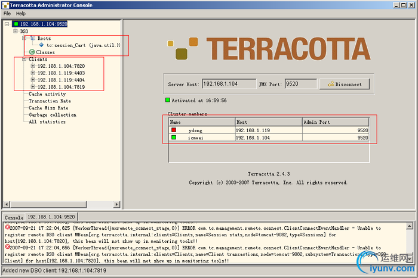This screenshot has width=418, height=278.
Task: Select the Transaction Rate item
Action: [50, 101]
